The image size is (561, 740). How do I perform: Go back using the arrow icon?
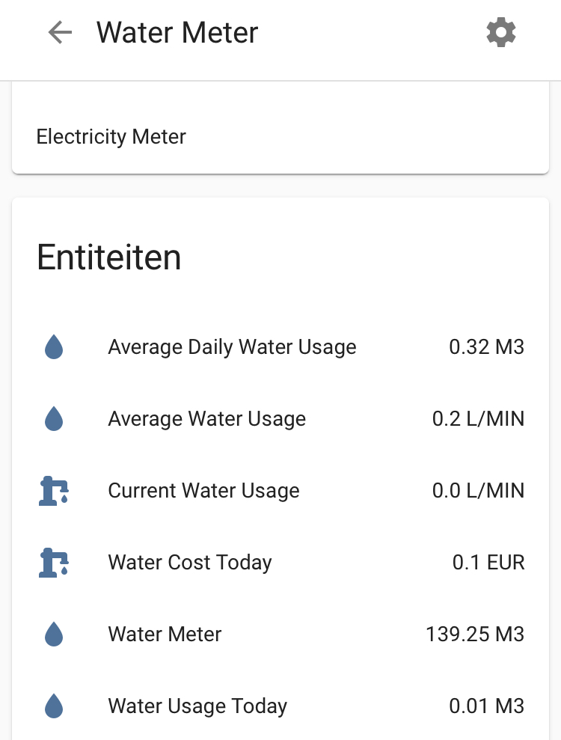[x=60, y=33]
